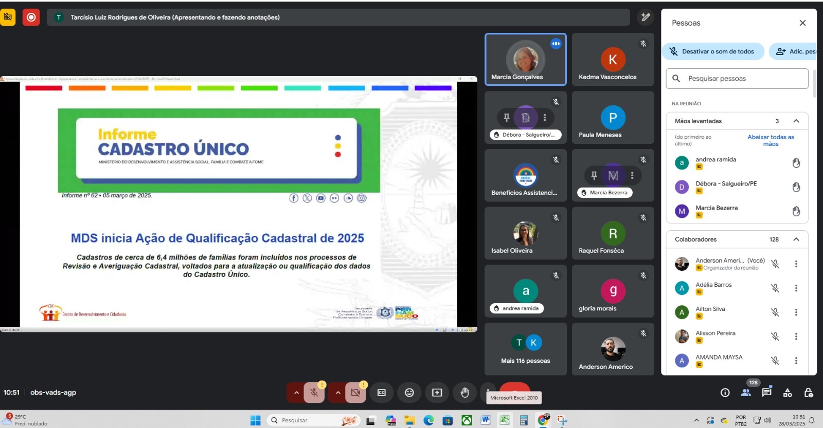Viewport: 823px width, 428px height.
Task: Lower andrea ramida's raised hand
Action: pyautogui.click(x=796, y=163)
